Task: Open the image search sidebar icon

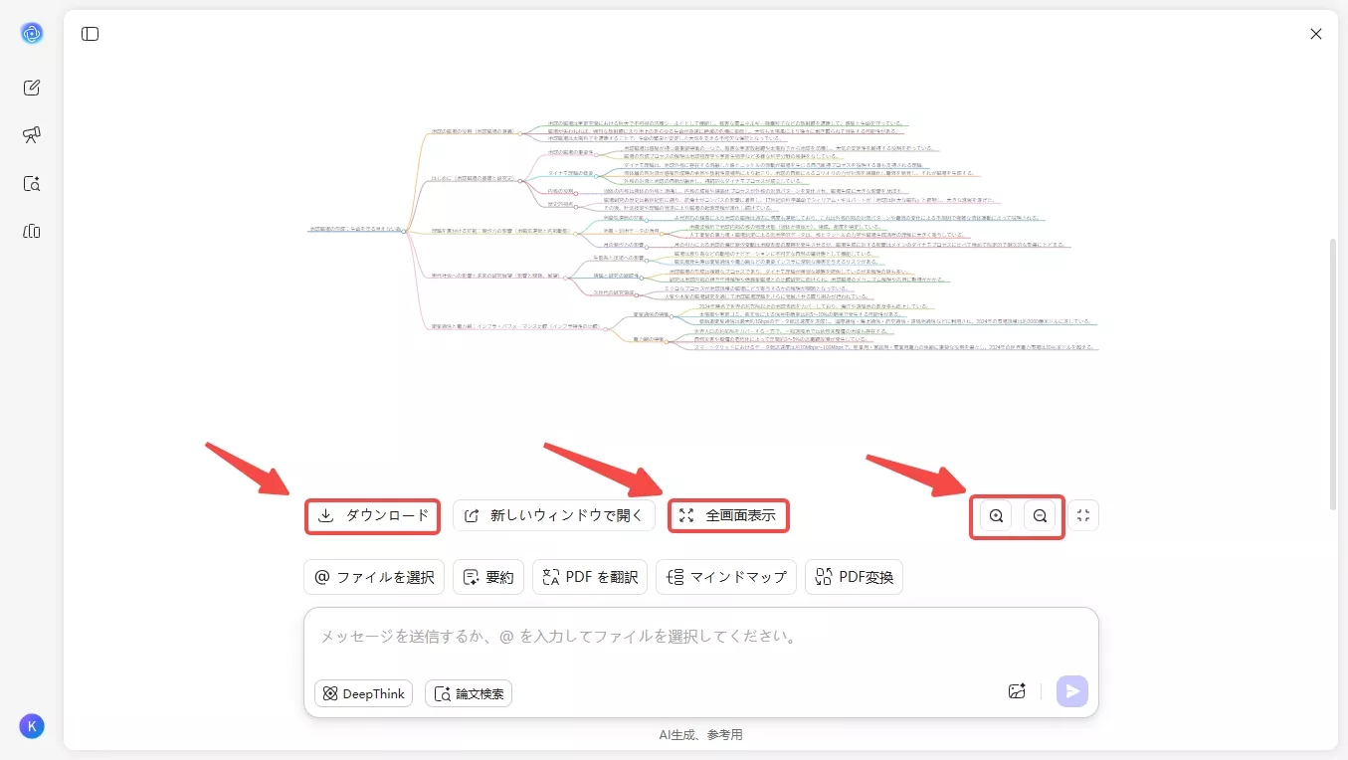Action: [x=32, y=183]
